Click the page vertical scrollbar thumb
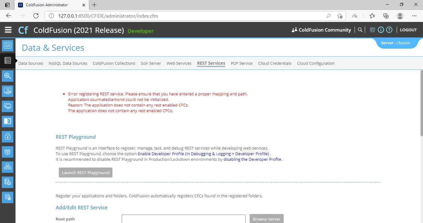This screenshot has width=423, height=223. click(x=421, y=103)
